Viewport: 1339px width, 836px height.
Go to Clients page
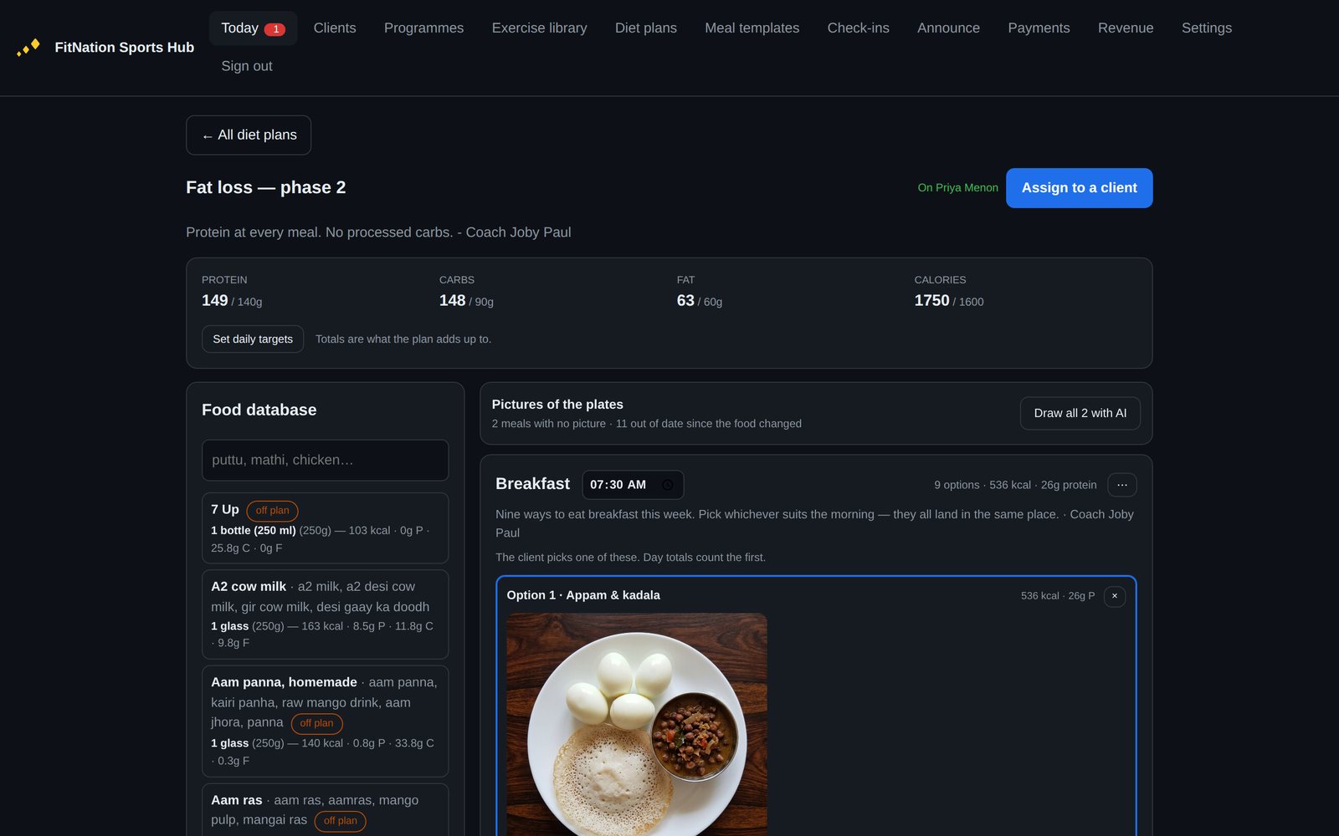pos(335,28)
